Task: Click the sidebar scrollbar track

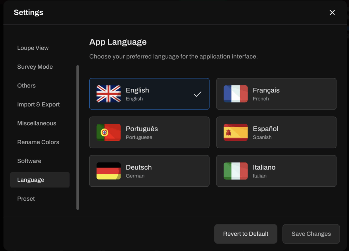Action: tap(78, 136)
